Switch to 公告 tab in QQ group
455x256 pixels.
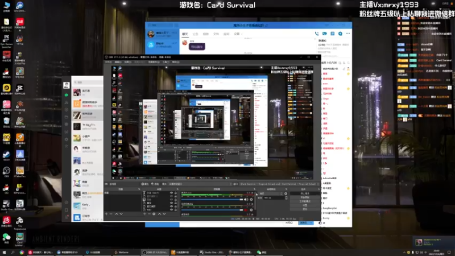click(x=195, y=34)
